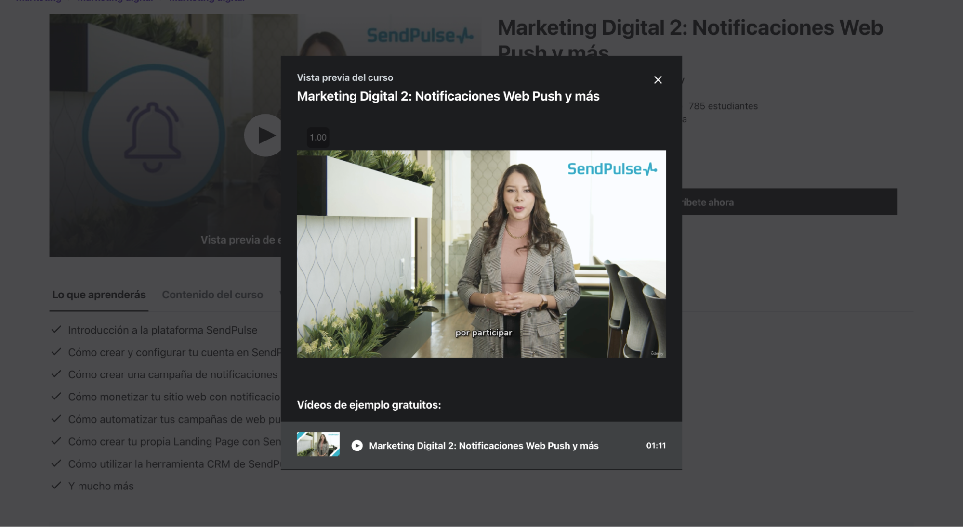Click the 01:11 duration of sample video
The width and height of the screenshot is (963, 527).
click(656, 446)
